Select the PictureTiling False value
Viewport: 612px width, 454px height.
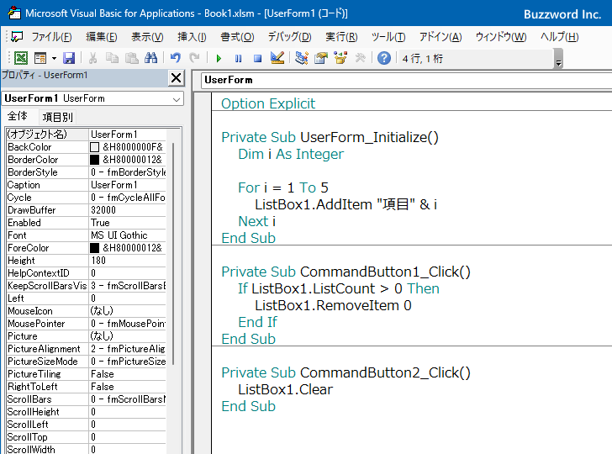click(128, 374)
